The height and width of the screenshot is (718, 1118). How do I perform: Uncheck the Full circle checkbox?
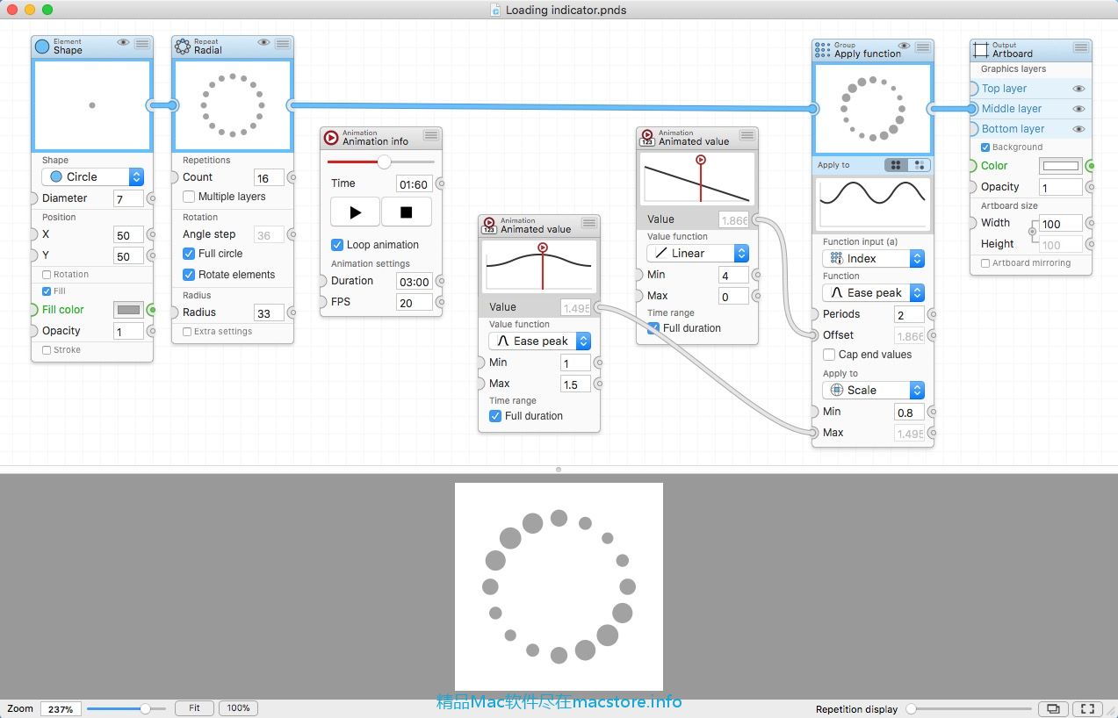click(x=189, y=253)
